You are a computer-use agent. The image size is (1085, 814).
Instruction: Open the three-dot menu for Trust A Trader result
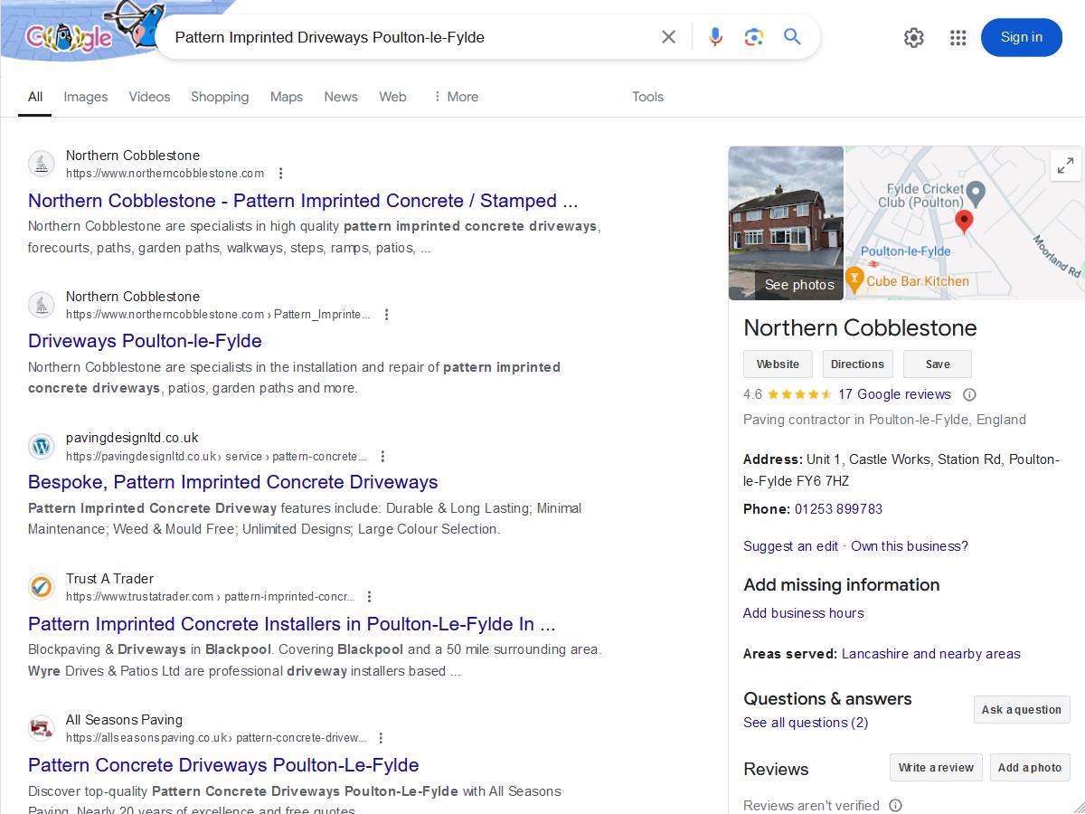[x=369, y=597]
